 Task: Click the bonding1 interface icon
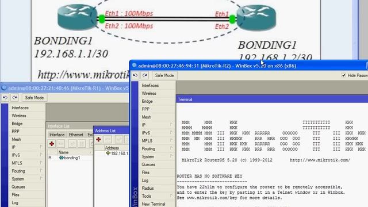coord(62,158)
